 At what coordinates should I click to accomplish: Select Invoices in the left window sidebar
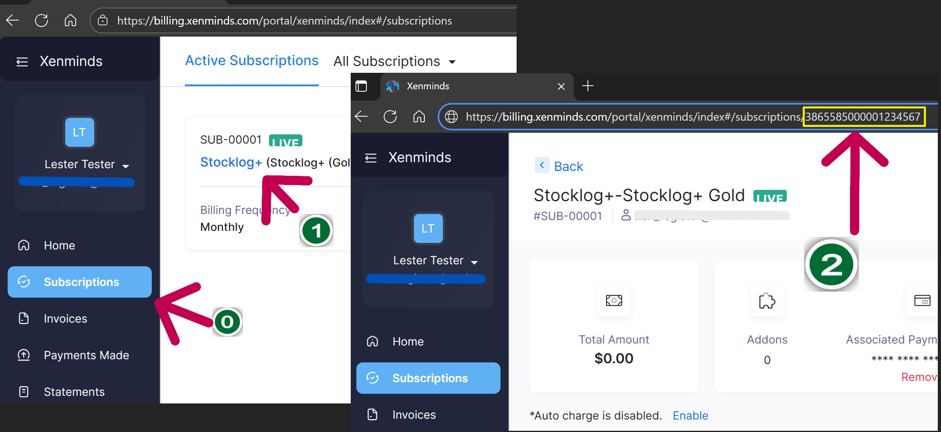pyautogui.click(x=65, y=319)
